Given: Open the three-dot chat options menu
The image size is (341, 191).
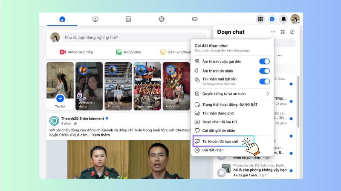Looking at the screenshot, I should click(273, 32).
